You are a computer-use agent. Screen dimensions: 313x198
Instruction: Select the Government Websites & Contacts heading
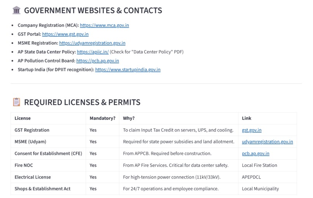[x=93, y=11]
